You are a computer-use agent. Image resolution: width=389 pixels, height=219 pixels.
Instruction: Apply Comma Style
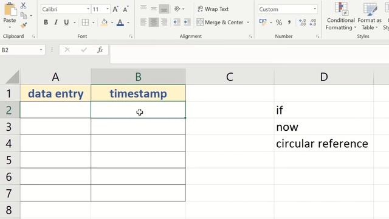(289, 23)
